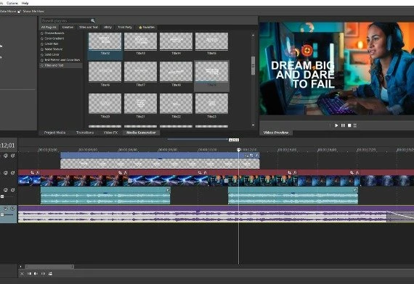
Task: Toggle favorite star beside Credit Roll
Action: tap(42, 43)
